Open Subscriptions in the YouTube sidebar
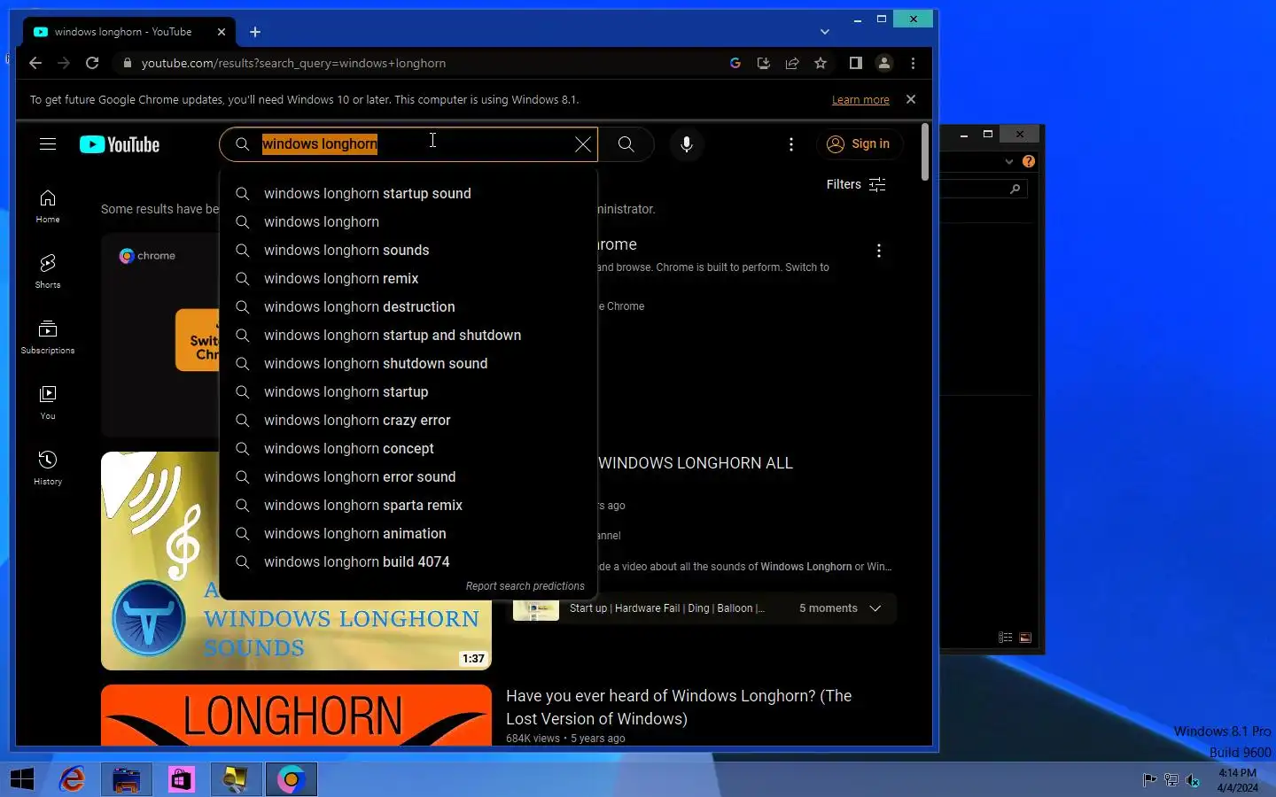This screenshot has width=1276, height=797. tap(48, 337)
